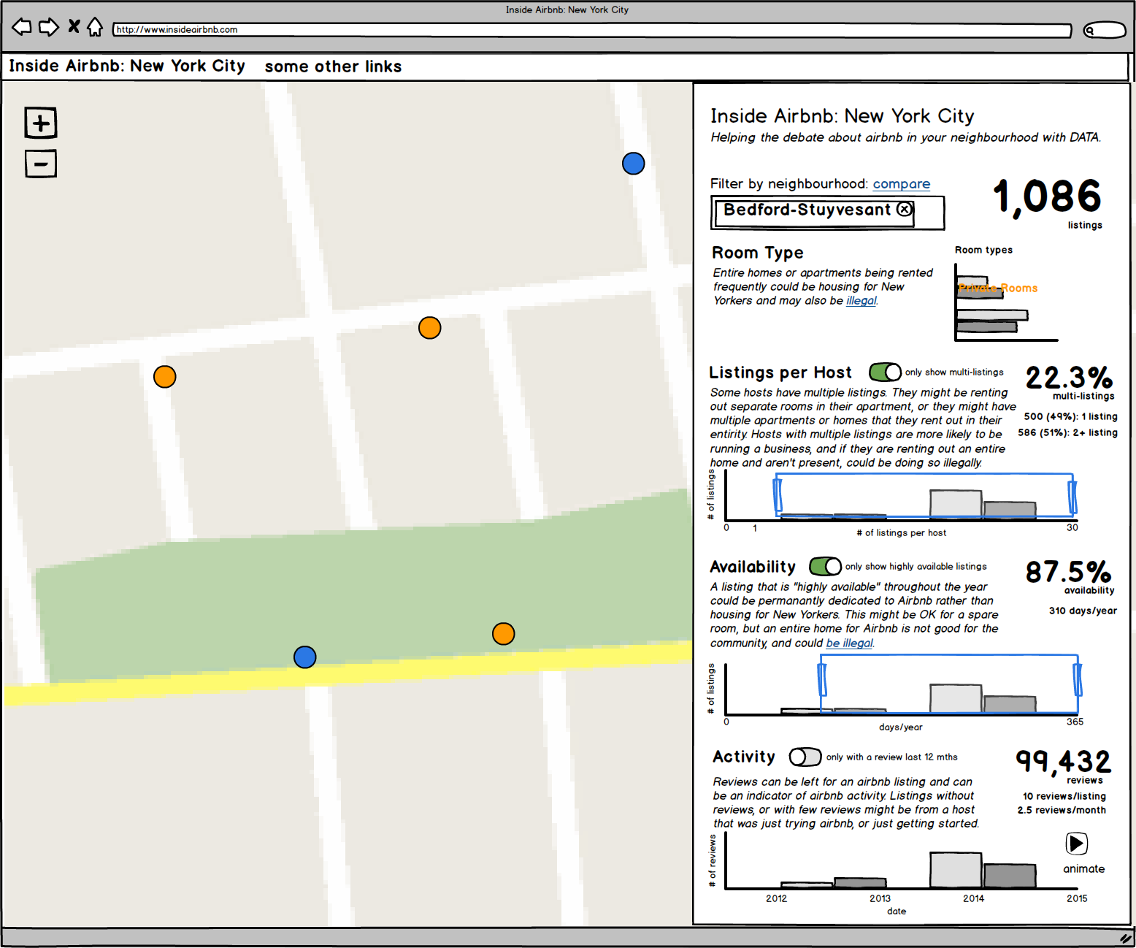Click the '500 (49%): 1 listing' text

click(x=1070, y=417)
